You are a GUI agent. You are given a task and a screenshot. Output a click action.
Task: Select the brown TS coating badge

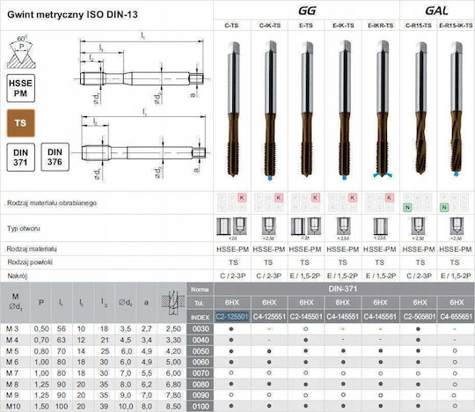[x=20, y=123]
